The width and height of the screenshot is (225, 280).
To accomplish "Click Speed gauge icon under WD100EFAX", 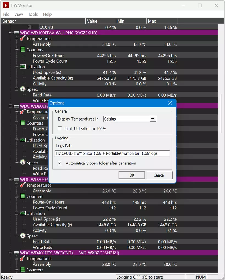I will (x=23, y=89).
